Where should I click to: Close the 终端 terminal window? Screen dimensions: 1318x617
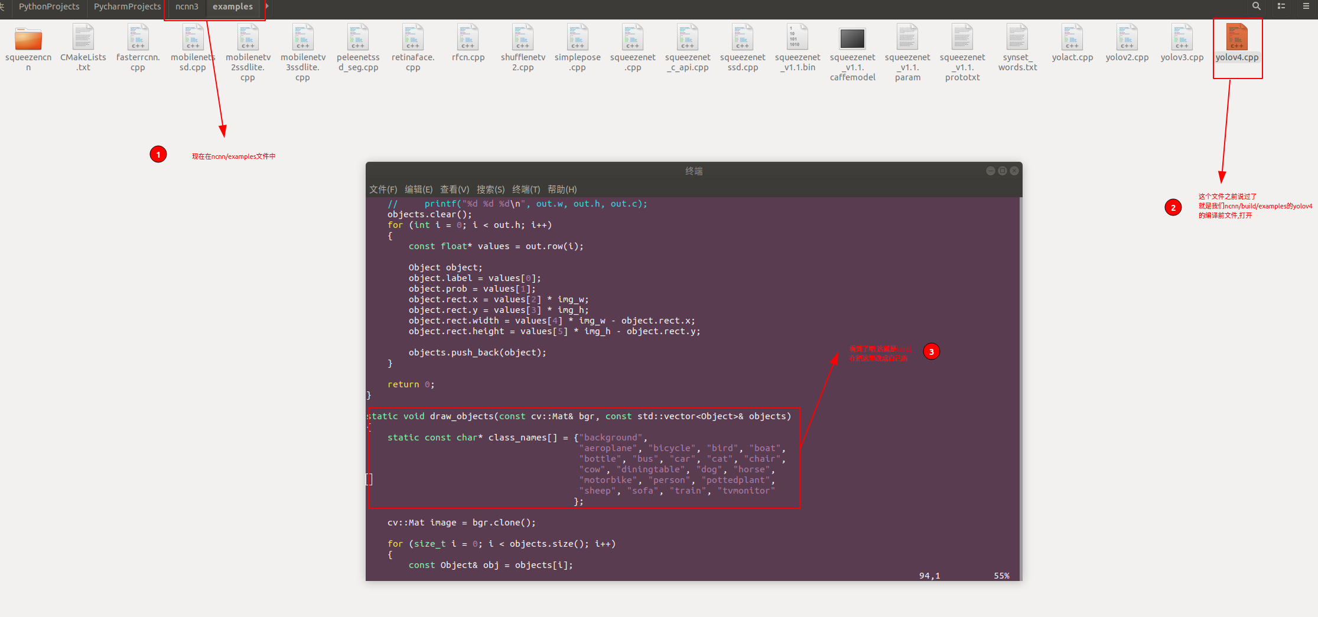point(1014,171)
